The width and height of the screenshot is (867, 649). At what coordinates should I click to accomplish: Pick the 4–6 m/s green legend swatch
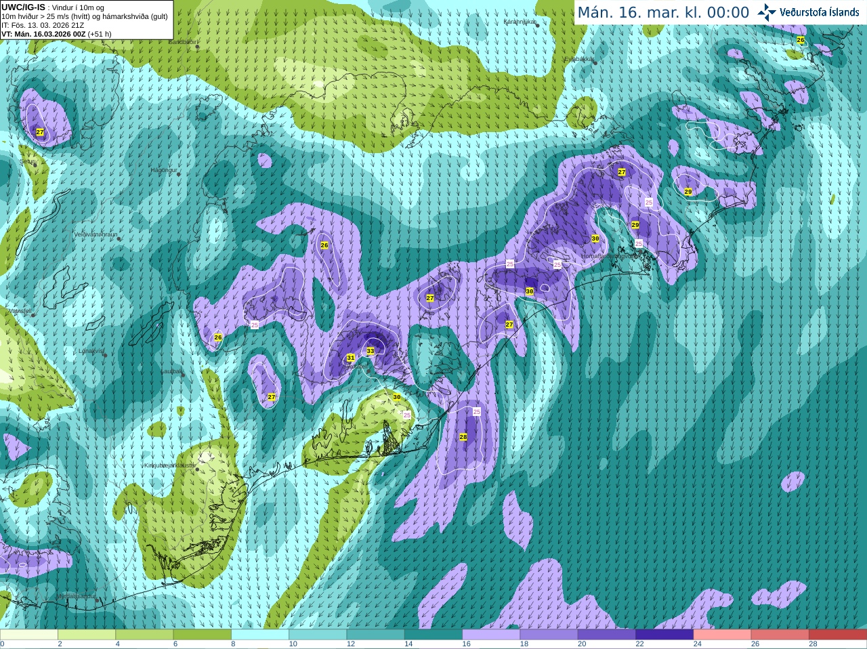pos(144,635)
